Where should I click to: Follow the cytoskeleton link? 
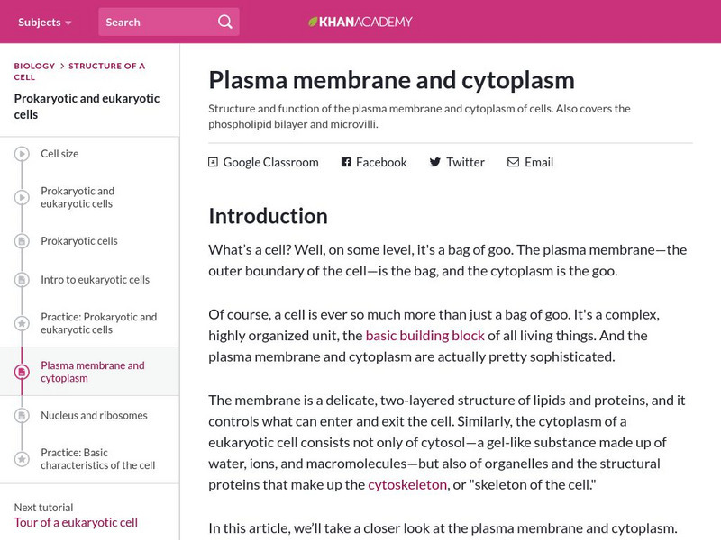407,483
